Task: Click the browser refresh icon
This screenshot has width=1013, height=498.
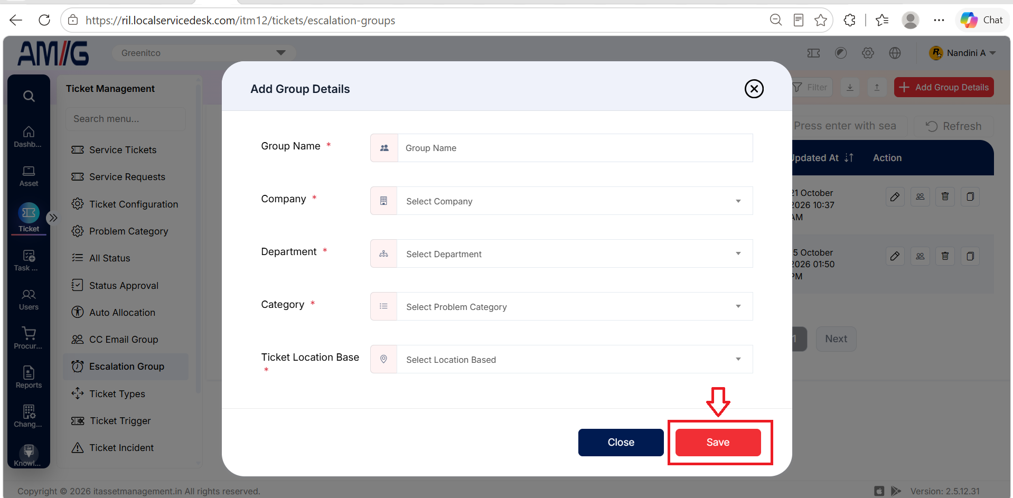Action: coord(44,20)
